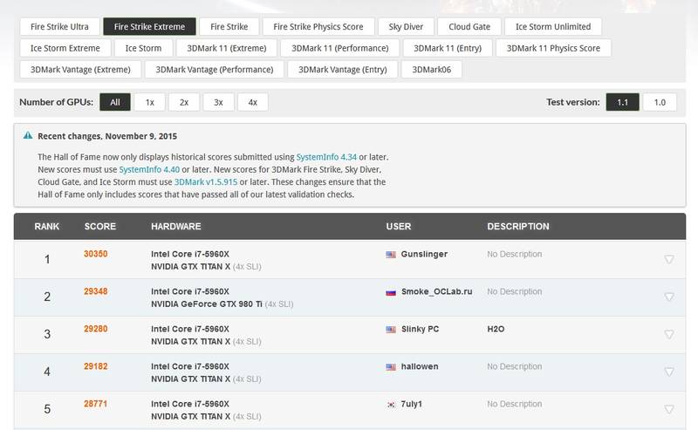Switch to the Cloud Gate tab

[x=469, y=27]
